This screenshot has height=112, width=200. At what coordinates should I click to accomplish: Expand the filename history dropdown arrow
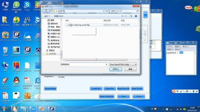point(106,64)
